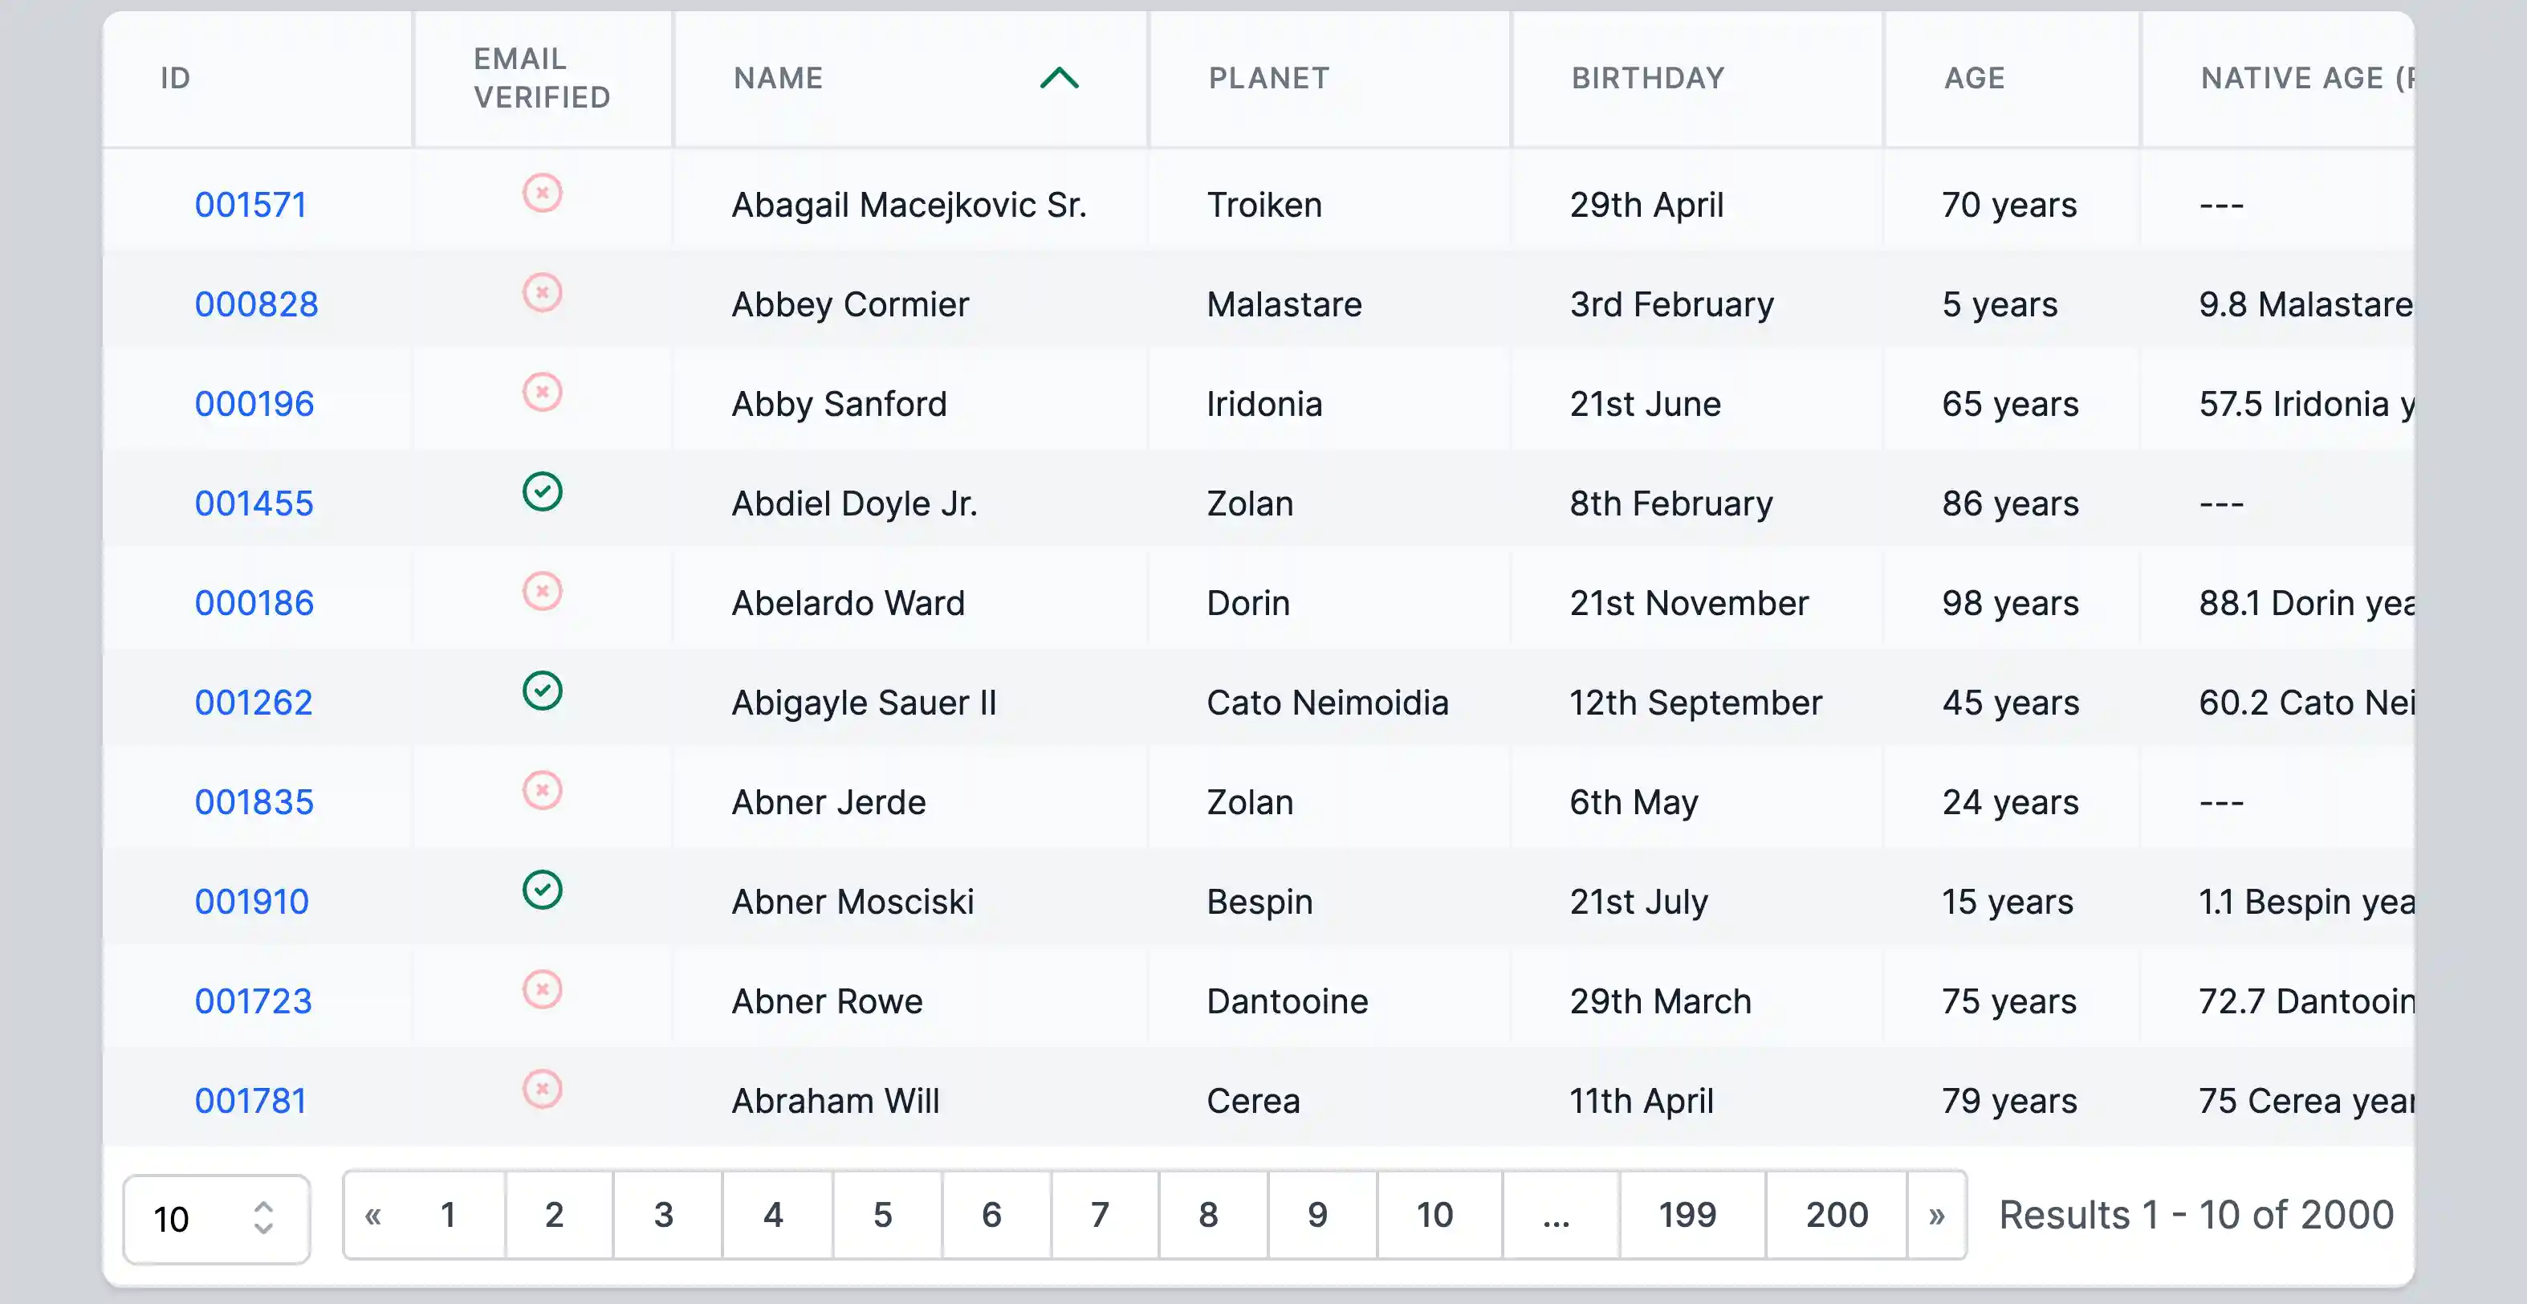Click the pagination ellipsis between 10 and 199
The width and height of the screenshot is (2527, 1304).
click(1556, 1216)
